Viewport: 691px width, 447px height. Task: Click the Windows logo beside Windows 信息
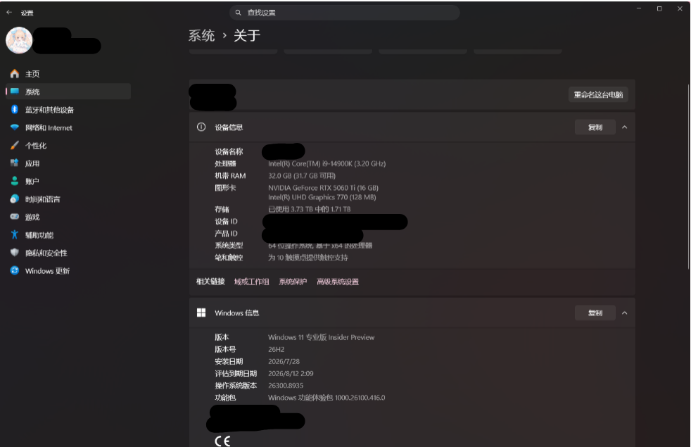point(201,313)
